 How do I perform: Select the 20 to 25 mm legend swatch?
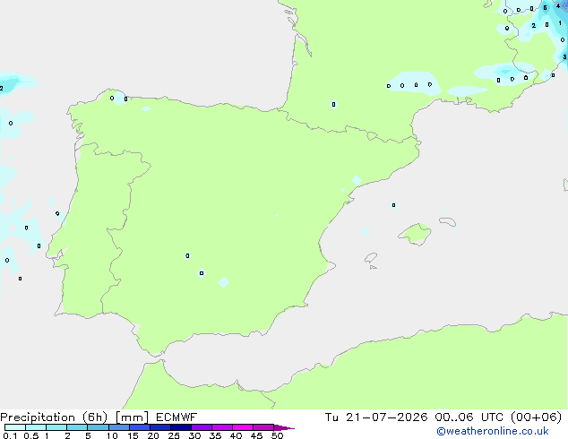[x=159, y=427]
